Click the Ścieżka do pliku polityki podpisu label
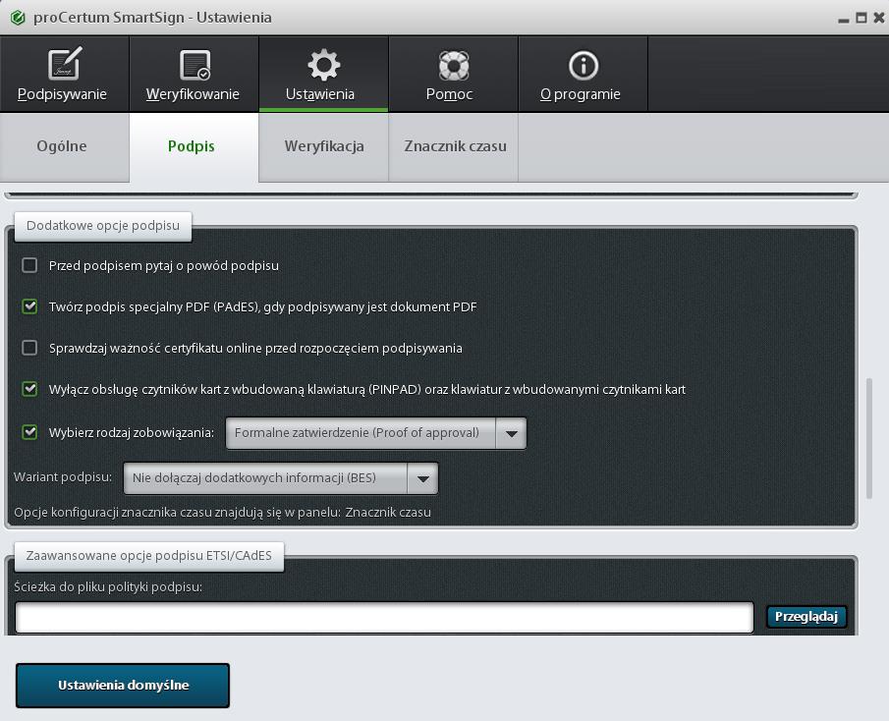Image resolution: width=889 pixels, height=721 pixels. tap(108, 586)
